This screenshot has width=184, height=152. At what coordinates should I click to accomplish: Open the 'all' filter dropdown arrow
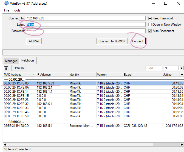[181, 68]
